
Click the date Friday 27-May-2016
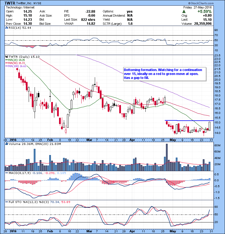(x=197, y=7)
